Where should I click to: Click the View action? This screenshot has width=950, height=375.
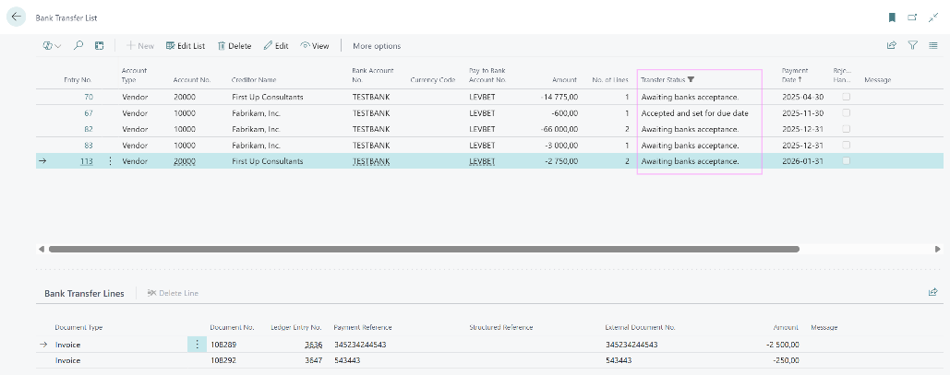pos(315,46)
